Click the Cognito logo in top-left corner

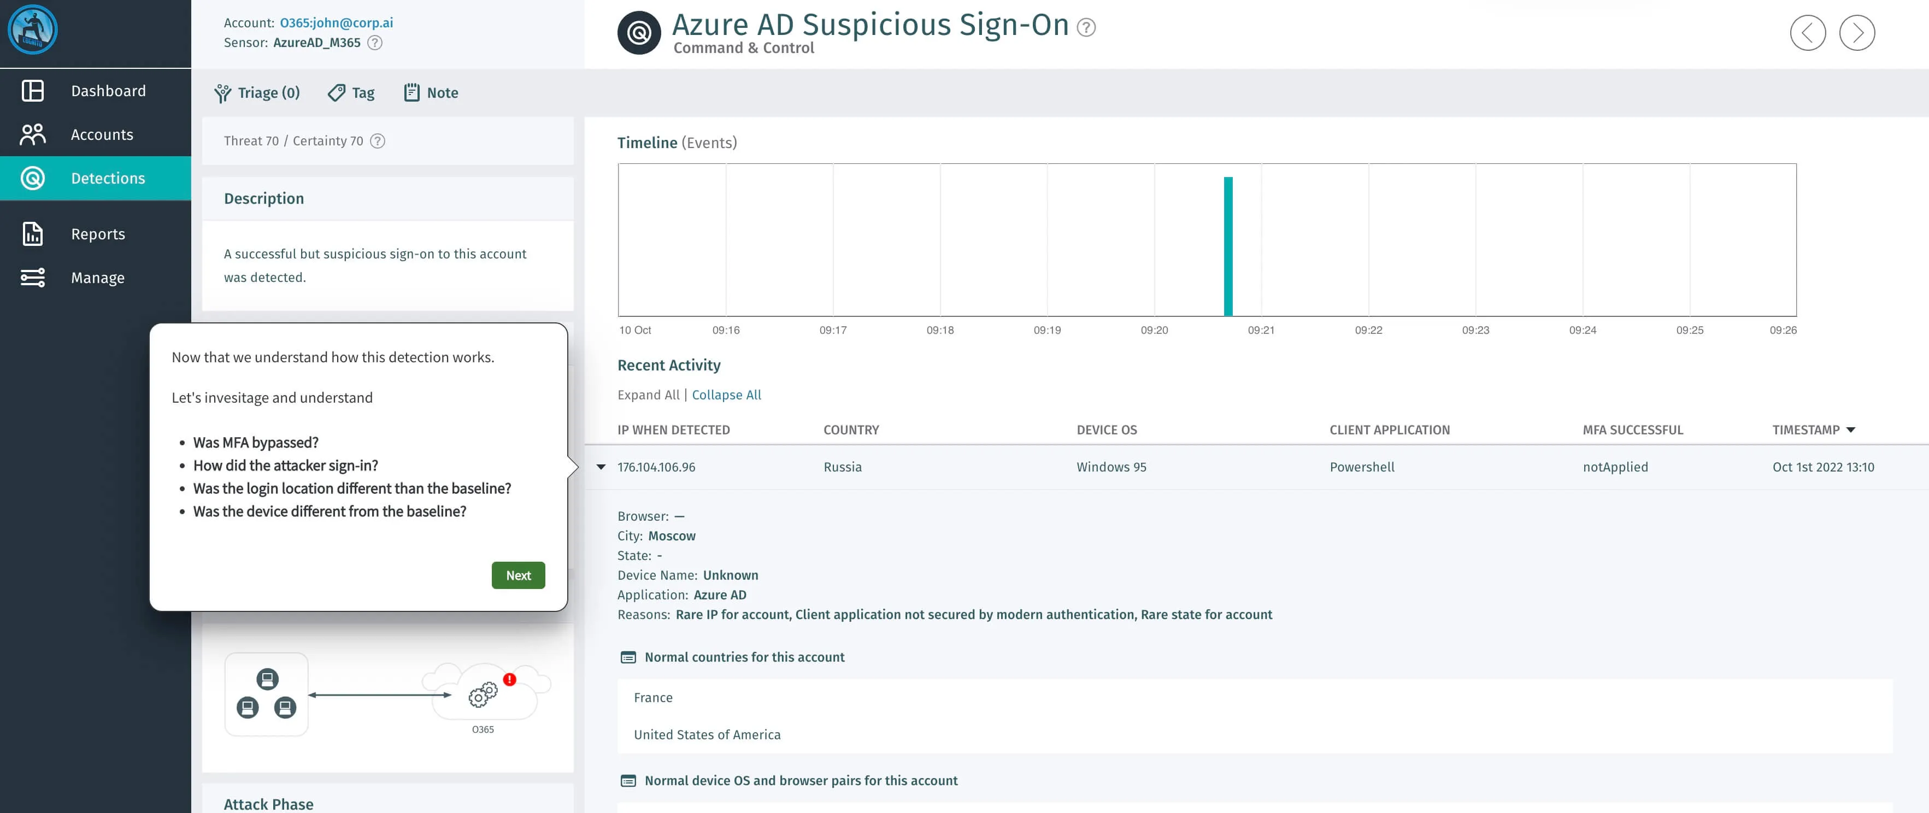32,30
